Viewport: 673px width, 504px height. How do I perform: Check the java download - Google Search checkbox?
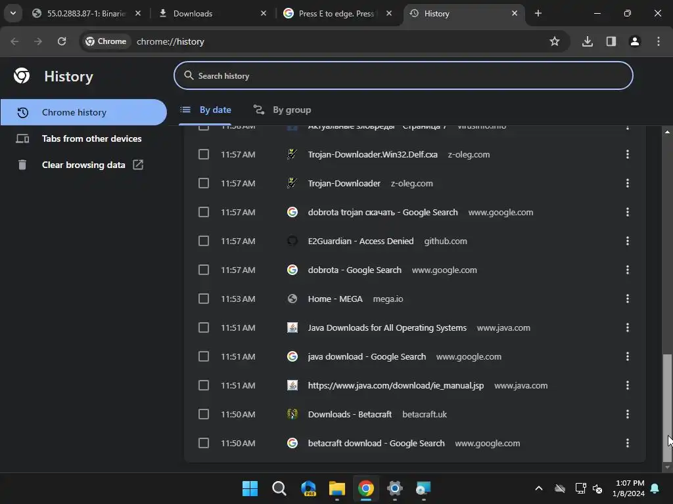coord(204,356)
